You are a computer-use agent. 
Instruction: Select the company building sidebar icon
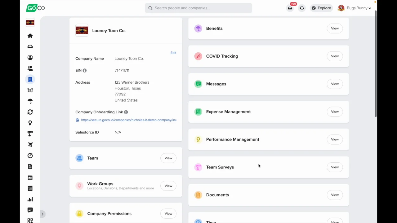coord(30,79)
